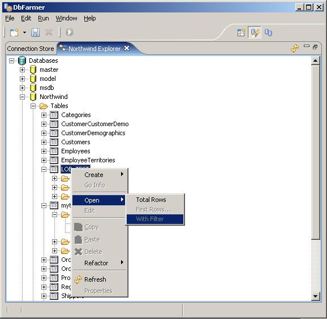Click the Databases server icon
The height and width of the screenshot is (319, 327).
point(22,61)
